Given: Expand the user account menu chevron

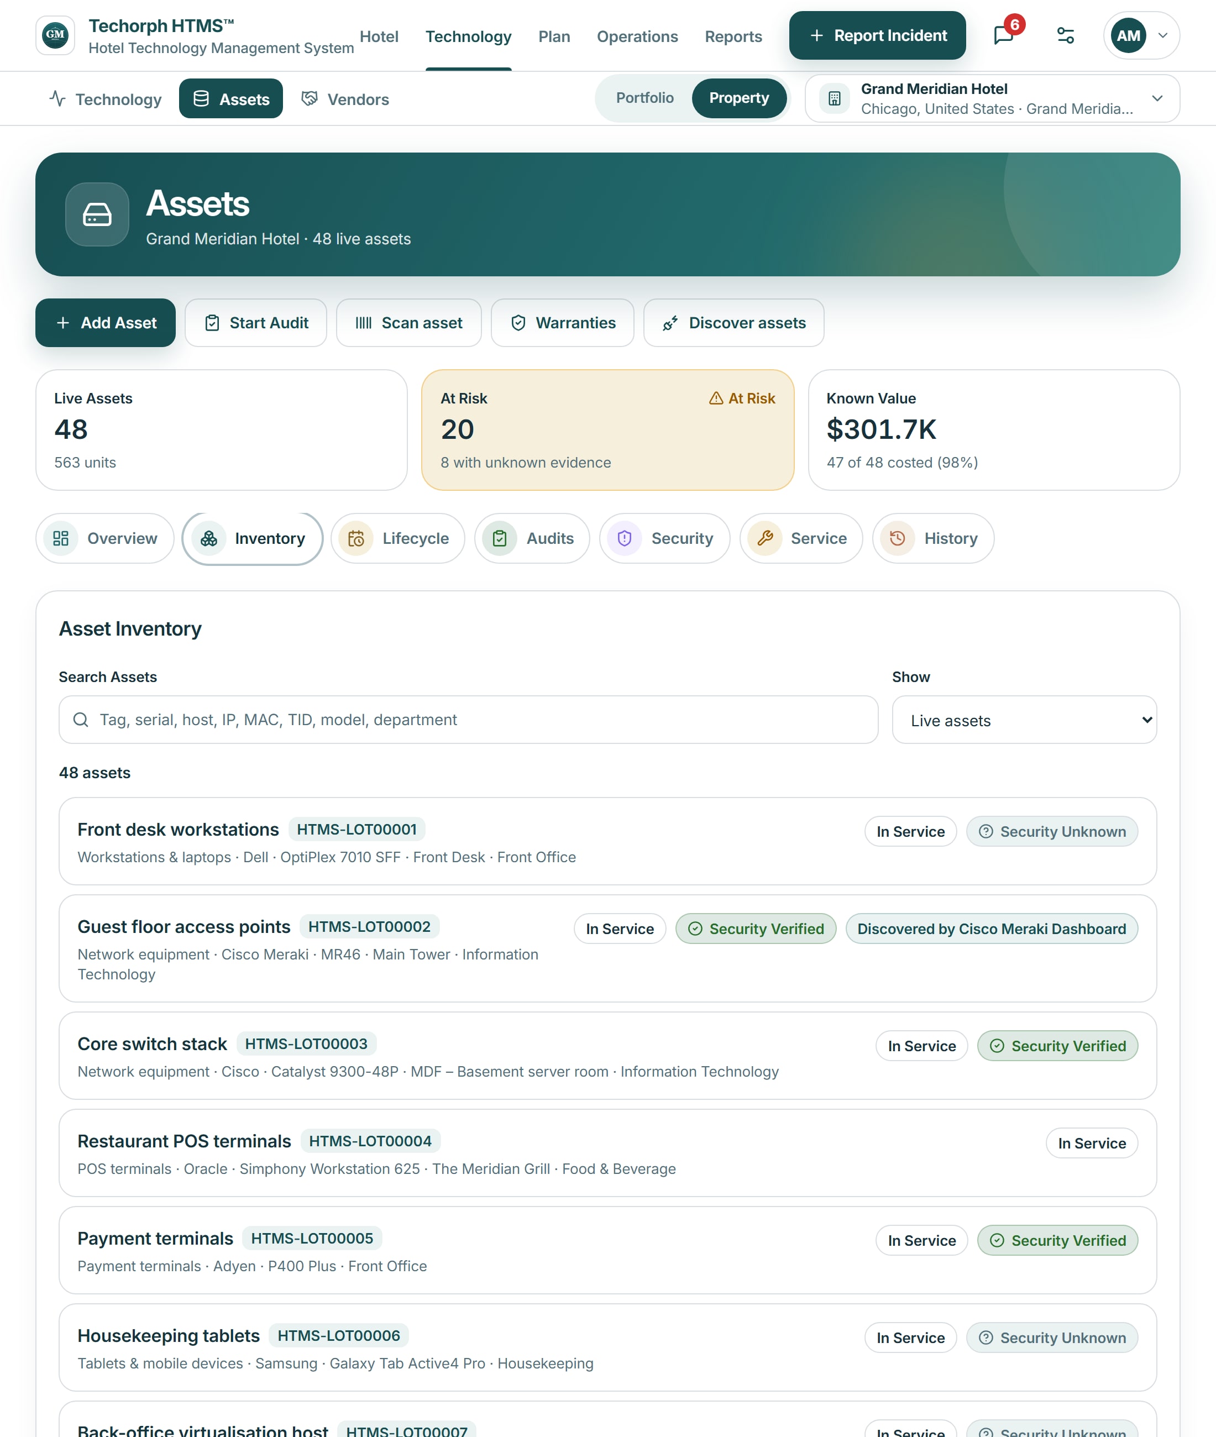Looking at the screenshot, I should pyautogui.click(x=1163, y=35).
